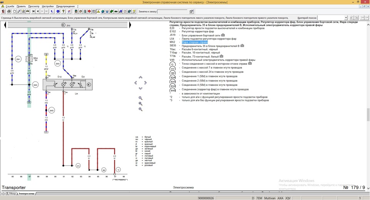
Task: Click the icon button right of order note field
Action: (x=192, y=11)
